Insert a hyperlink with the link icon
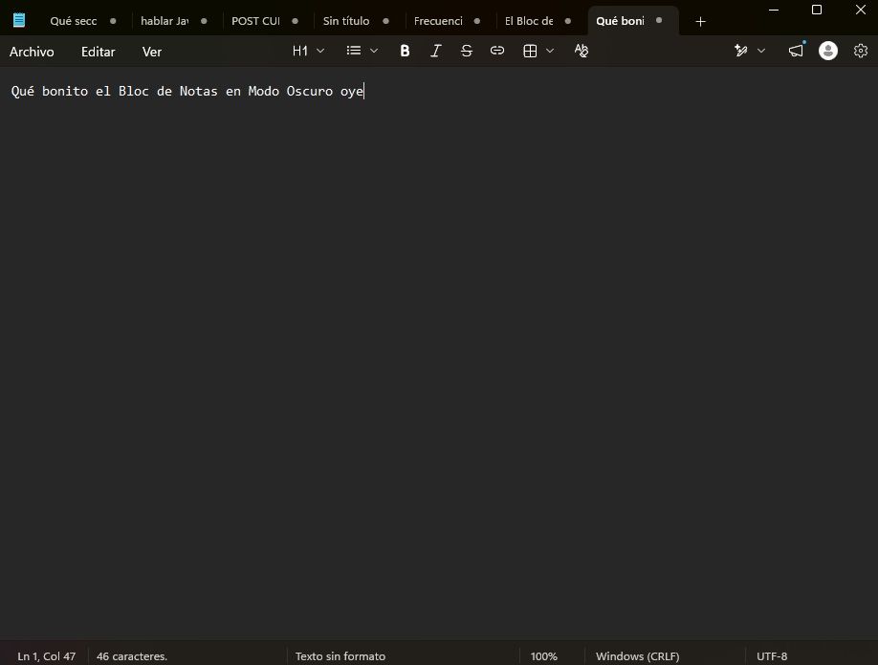Screen dimensions: 878x665 [497, 51]
